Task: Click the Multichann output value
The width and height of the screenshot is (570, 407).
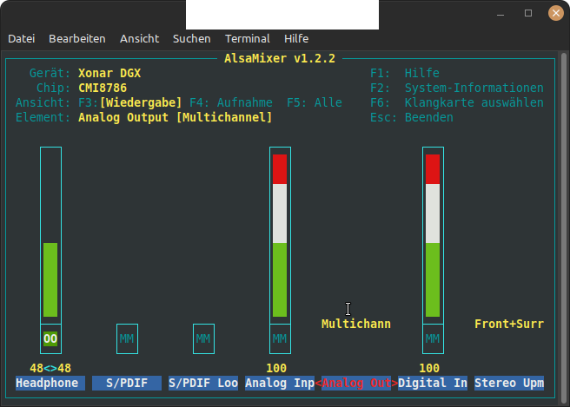Action: click(x=356, y=324)
